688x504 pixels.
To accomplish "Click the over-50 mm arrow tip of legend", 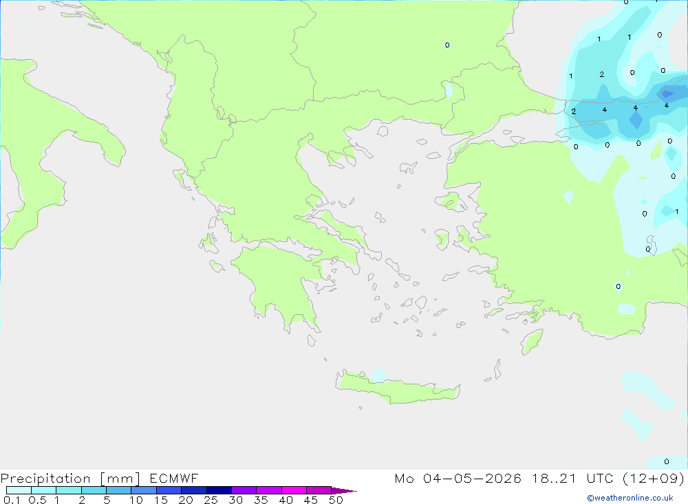I will 344,491.
